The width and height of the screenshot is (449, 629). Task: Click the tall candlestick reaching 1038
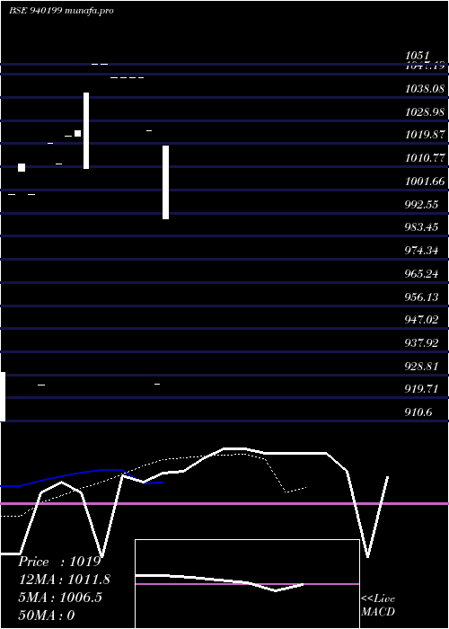click(86, 131)
